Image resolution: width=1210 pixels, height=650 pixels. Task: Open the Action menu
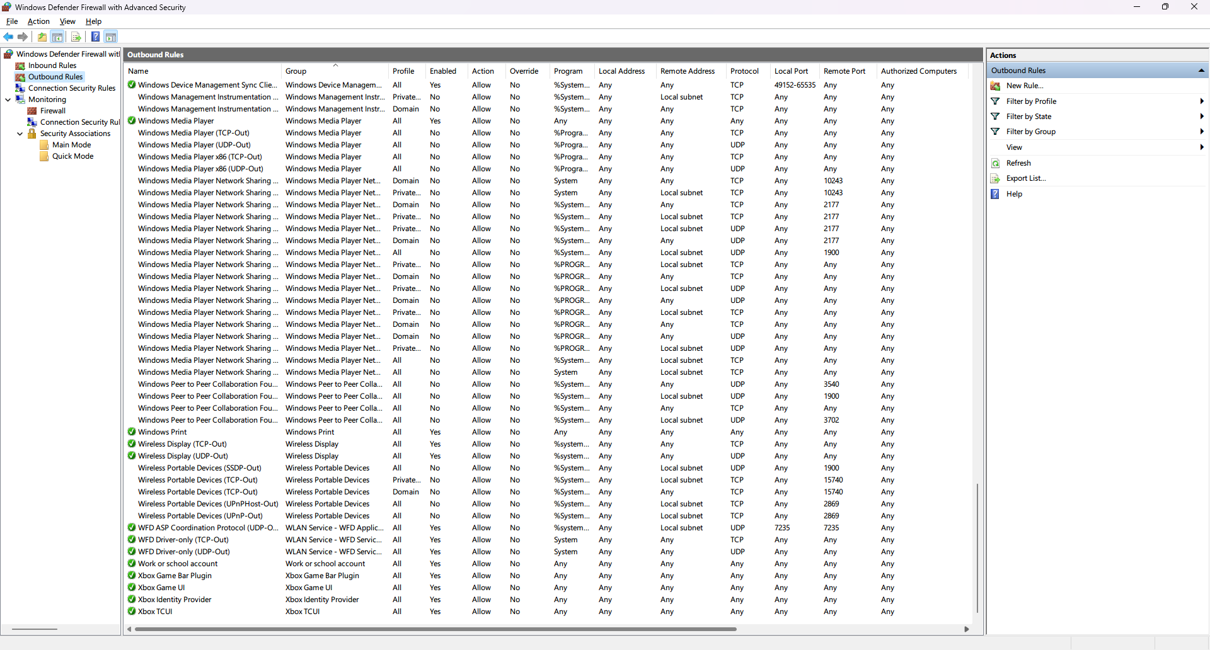click(x=38, y=21)
